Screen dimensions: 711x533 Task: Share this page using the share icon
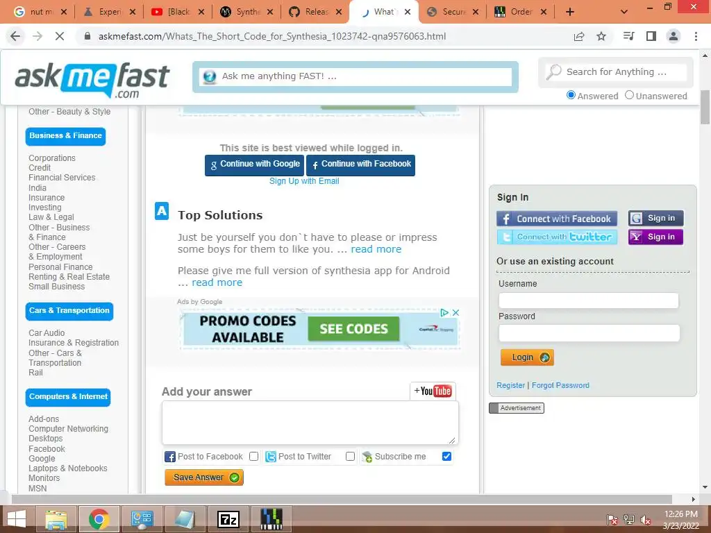coord(579,36)
